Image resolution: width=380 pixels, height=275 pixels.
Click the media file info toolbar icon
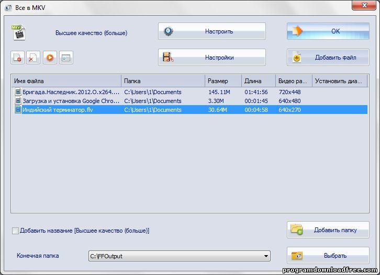[x=66, y=58]
